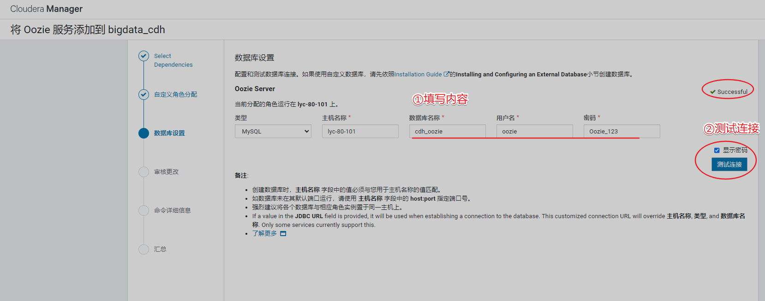Viewport: 765px width, 301px height.
Task: Open the 类型 MySQL dropdown
Action: 273,131
